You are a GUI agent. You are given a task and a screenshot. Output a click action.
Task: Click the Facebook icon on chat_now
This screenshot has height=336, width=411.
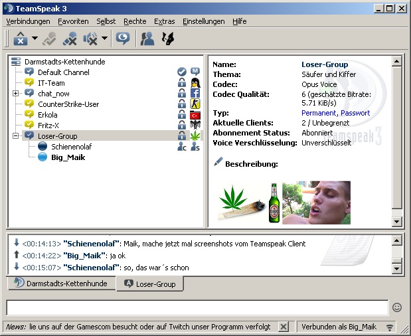[195, 94]
